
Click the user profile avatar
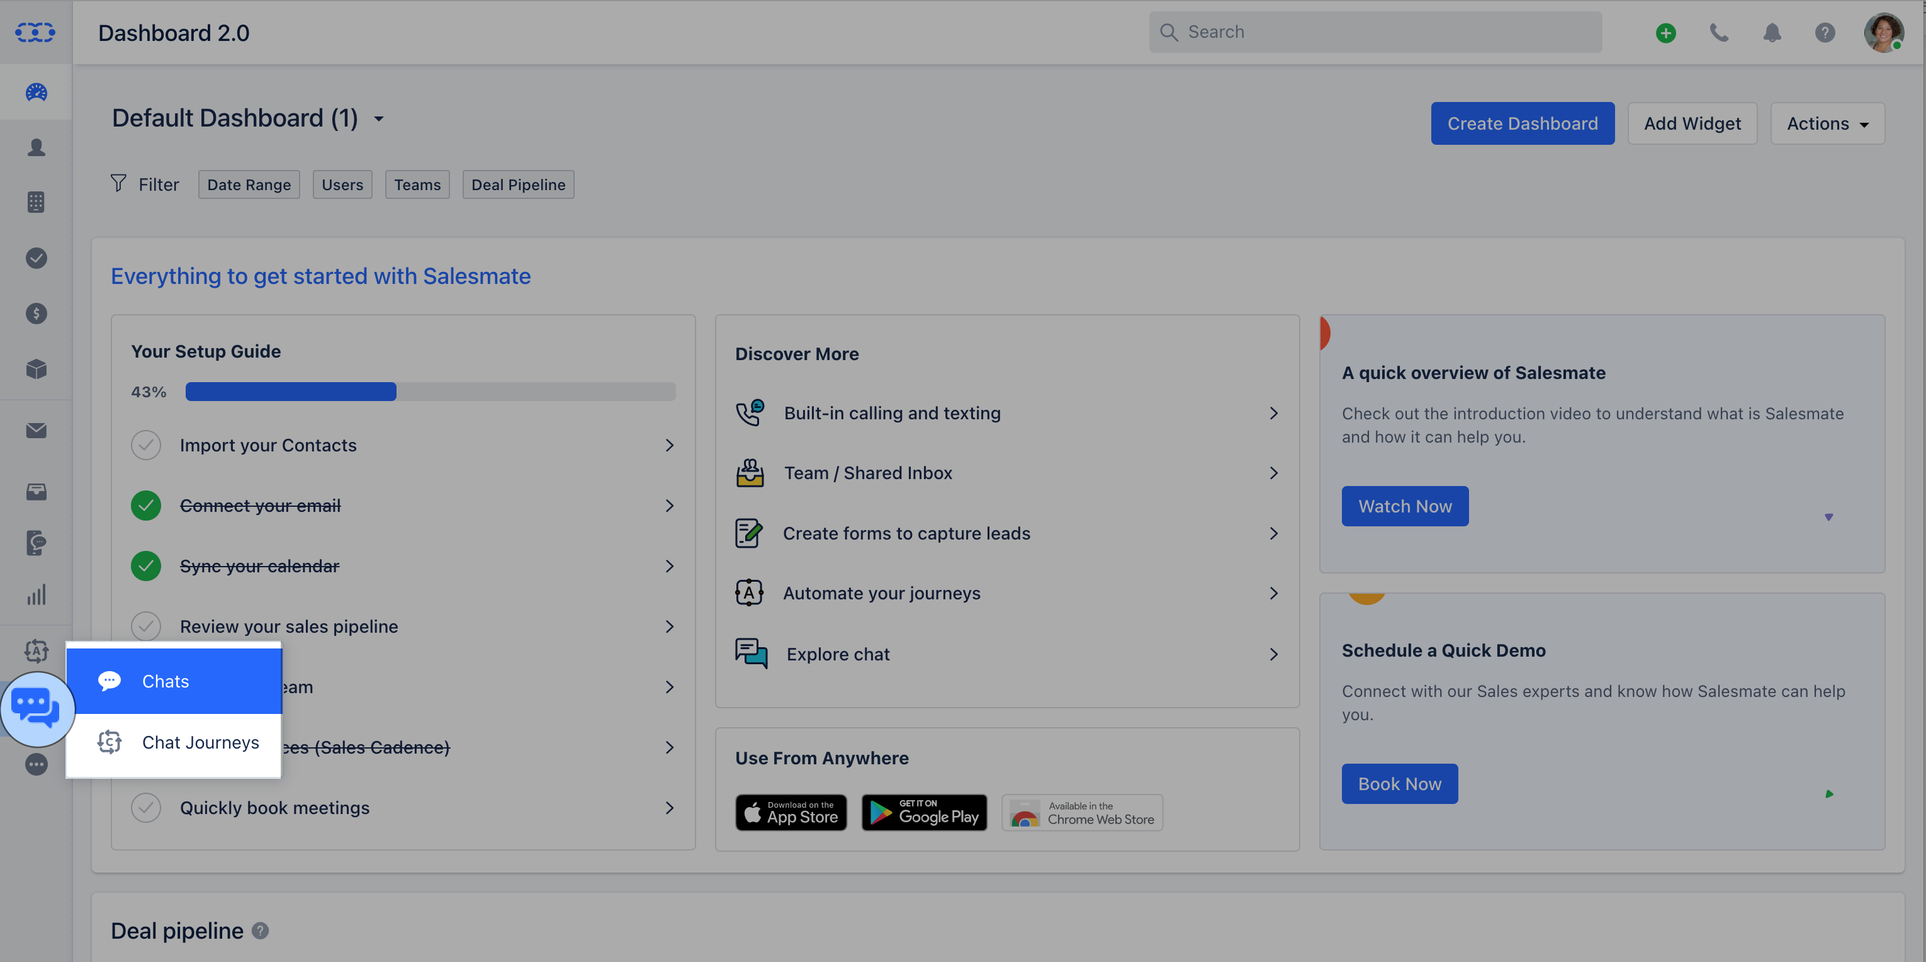[1883, 32]
